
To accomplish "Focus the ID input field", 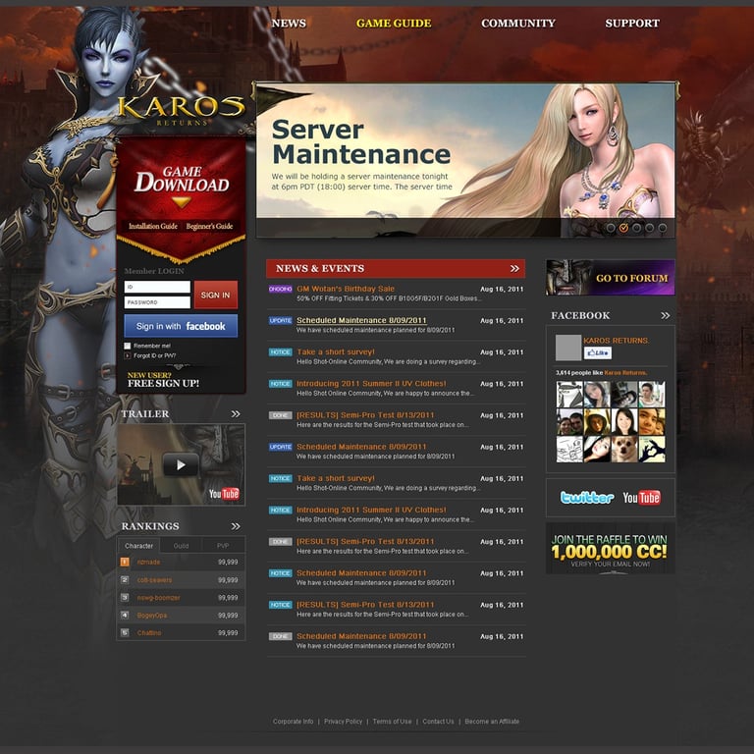I will pos(157,287).
